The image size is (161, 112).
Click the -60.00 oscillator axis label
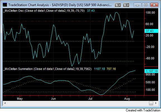click(150, 58)
